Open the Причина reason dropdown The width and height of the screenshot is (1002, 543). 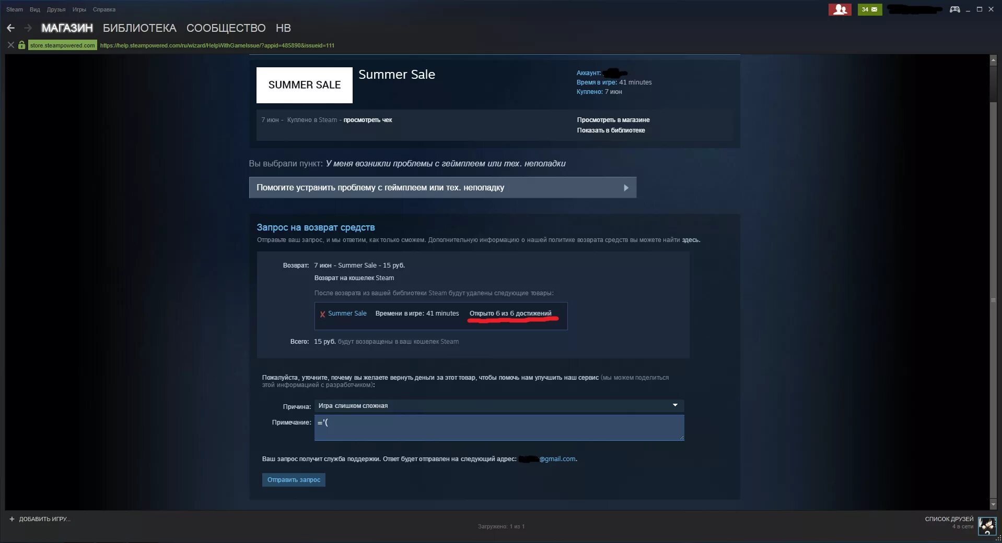pyautogui.click(x=499, y=406)
